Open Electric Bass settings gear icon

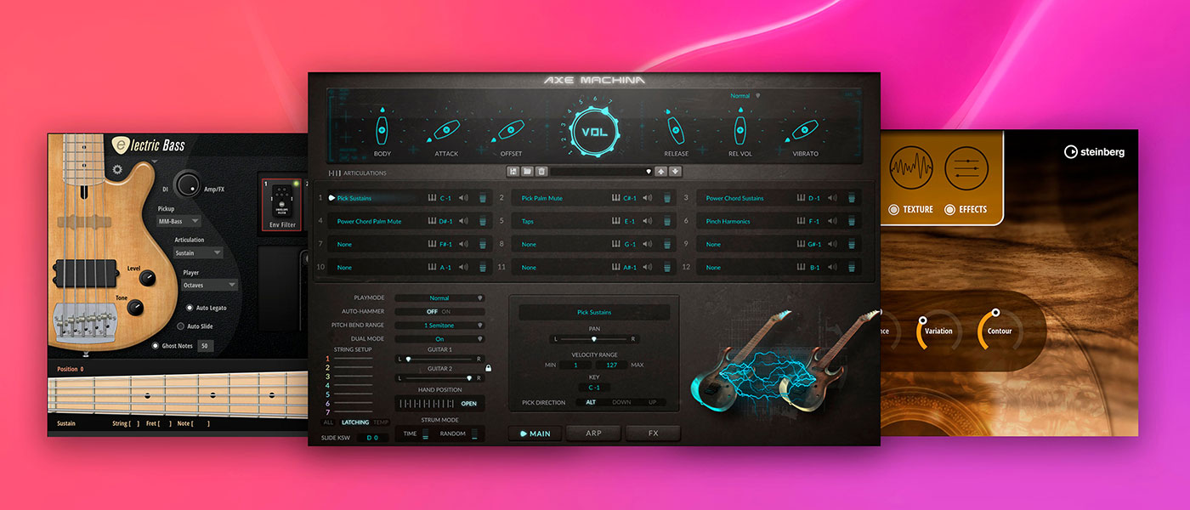[117, 169]
